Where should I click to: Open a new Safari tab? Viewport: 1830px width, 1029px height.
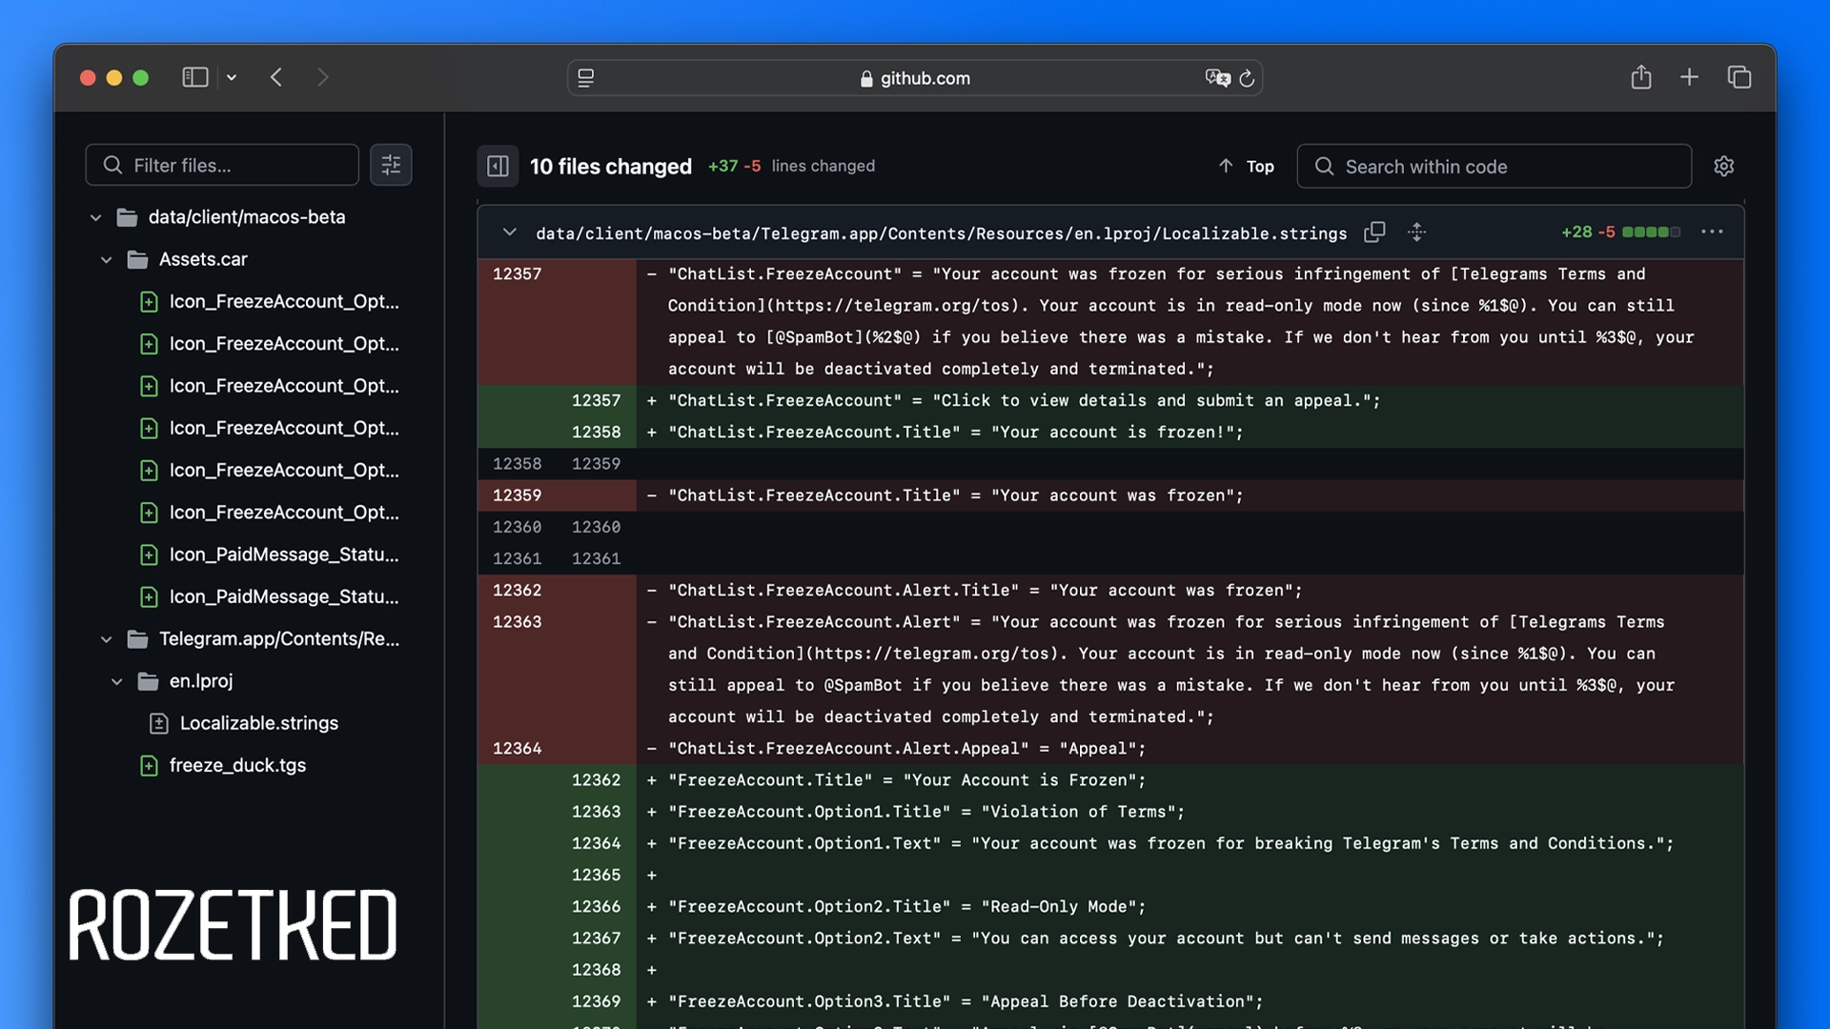[x=1689, y=77]
